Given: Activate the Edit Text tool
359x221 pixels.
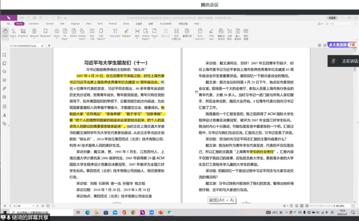Looking at the screenshot, I should 92,34.
